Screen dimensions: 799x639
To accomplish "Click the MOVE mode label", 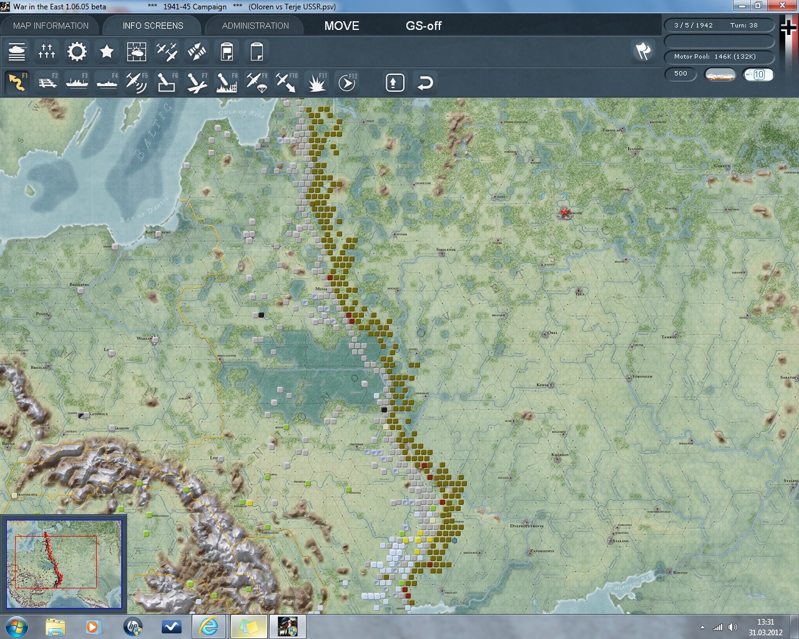I will click(341, 26).
